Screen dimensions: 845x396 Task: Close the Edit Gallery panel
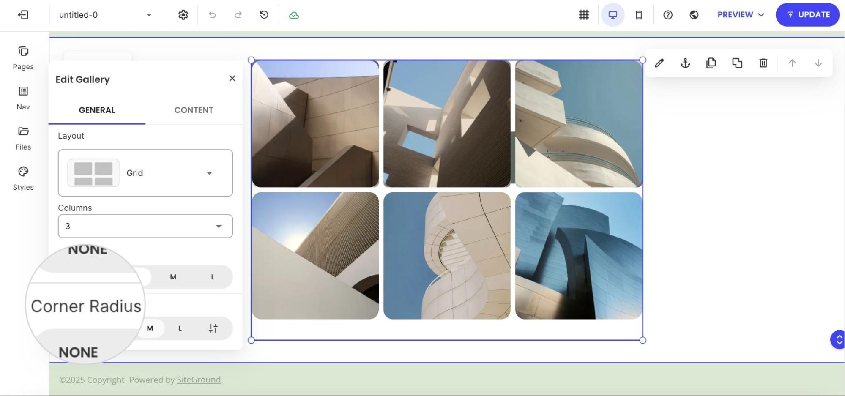(232, 79)
